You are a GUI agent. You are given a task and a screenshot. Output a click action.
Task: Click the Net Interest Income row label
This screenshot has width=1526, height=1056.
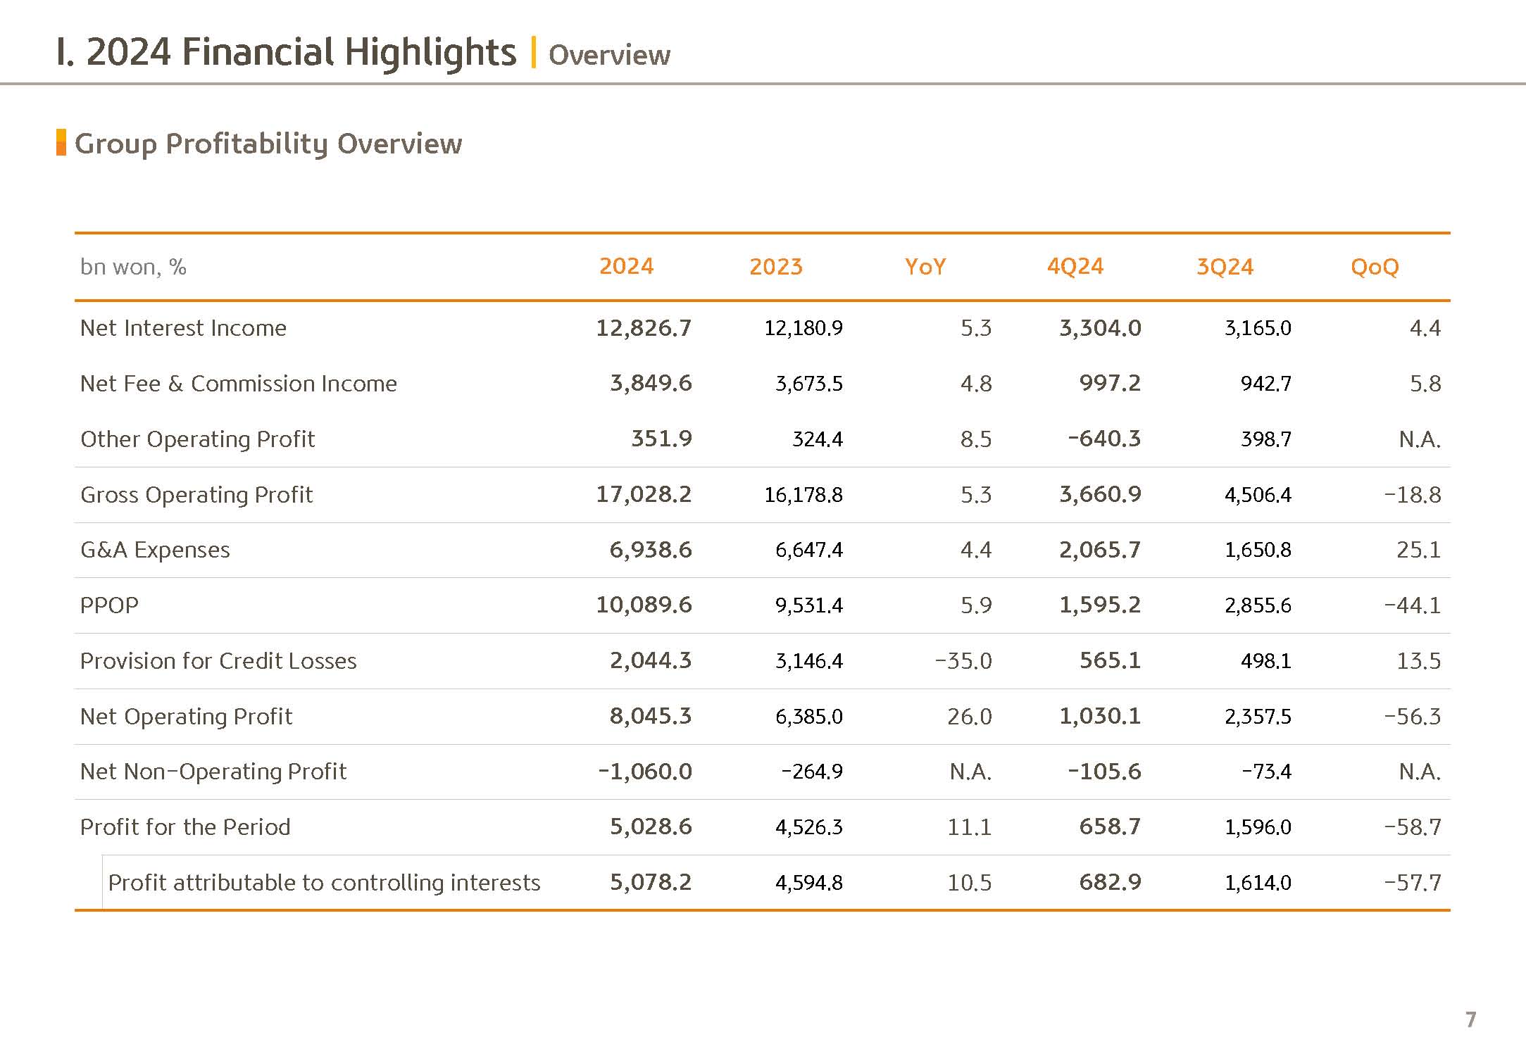tap(183, 328)
